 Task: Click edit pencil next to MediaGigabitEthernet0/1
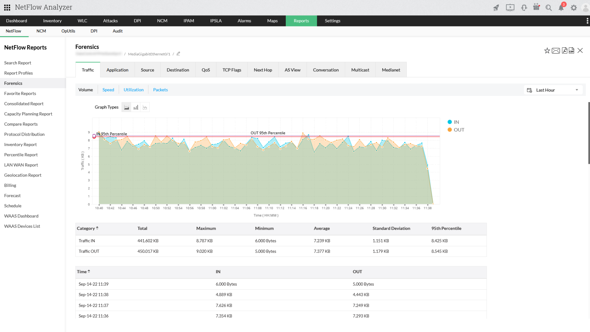pos(178,54)
